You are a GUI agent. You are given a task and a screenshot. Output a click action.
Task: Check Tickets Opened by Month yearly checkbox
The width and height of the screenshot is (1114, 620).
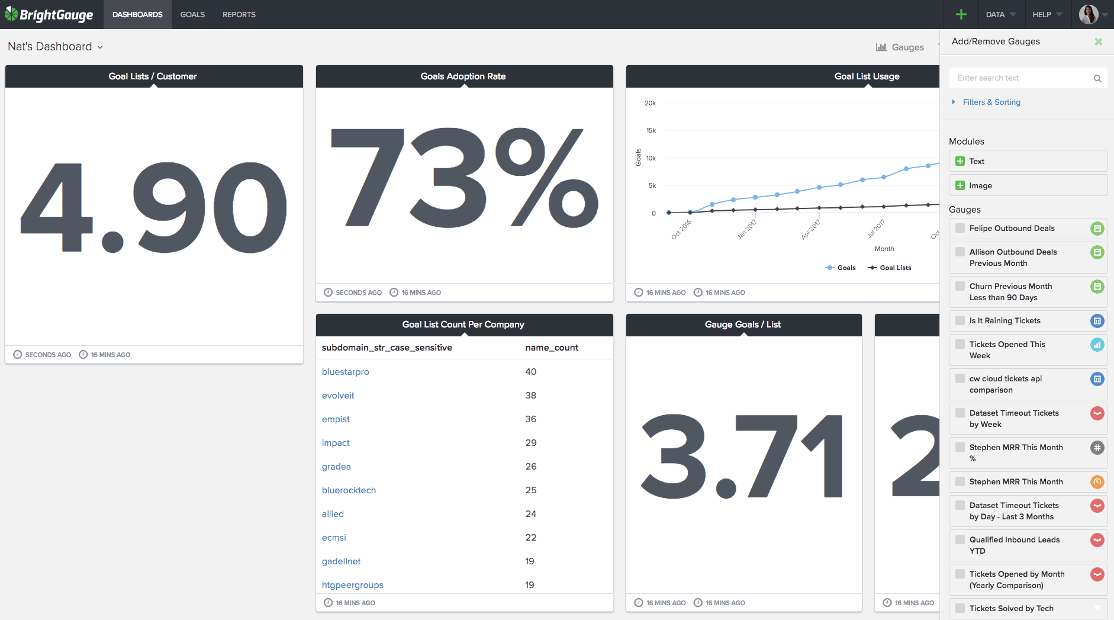click(960, 574)
